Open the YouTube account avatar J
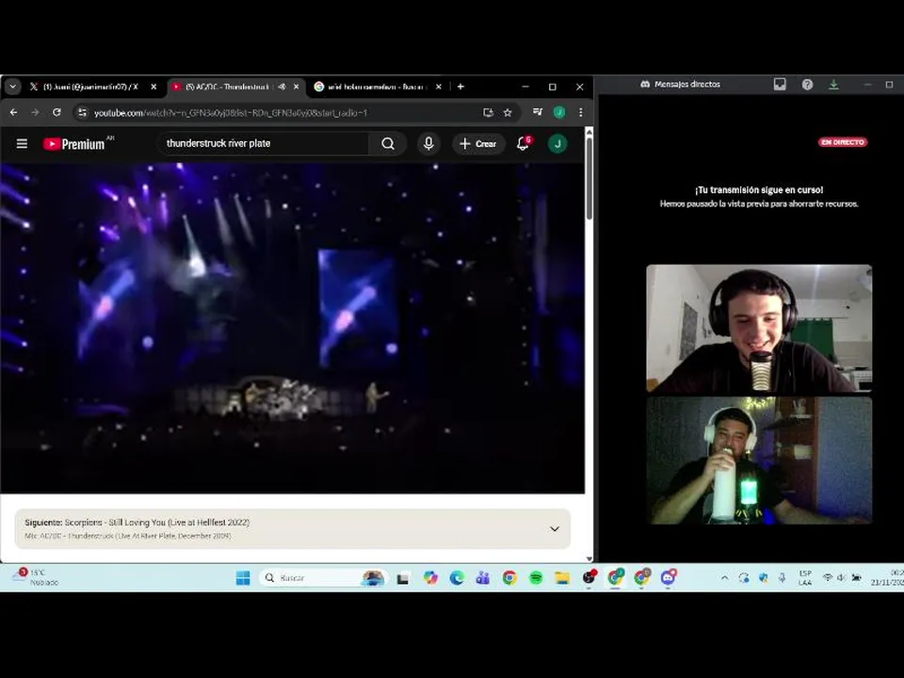Image resolution: width=904 pixels, height=678 pixels. pos(557,143)
